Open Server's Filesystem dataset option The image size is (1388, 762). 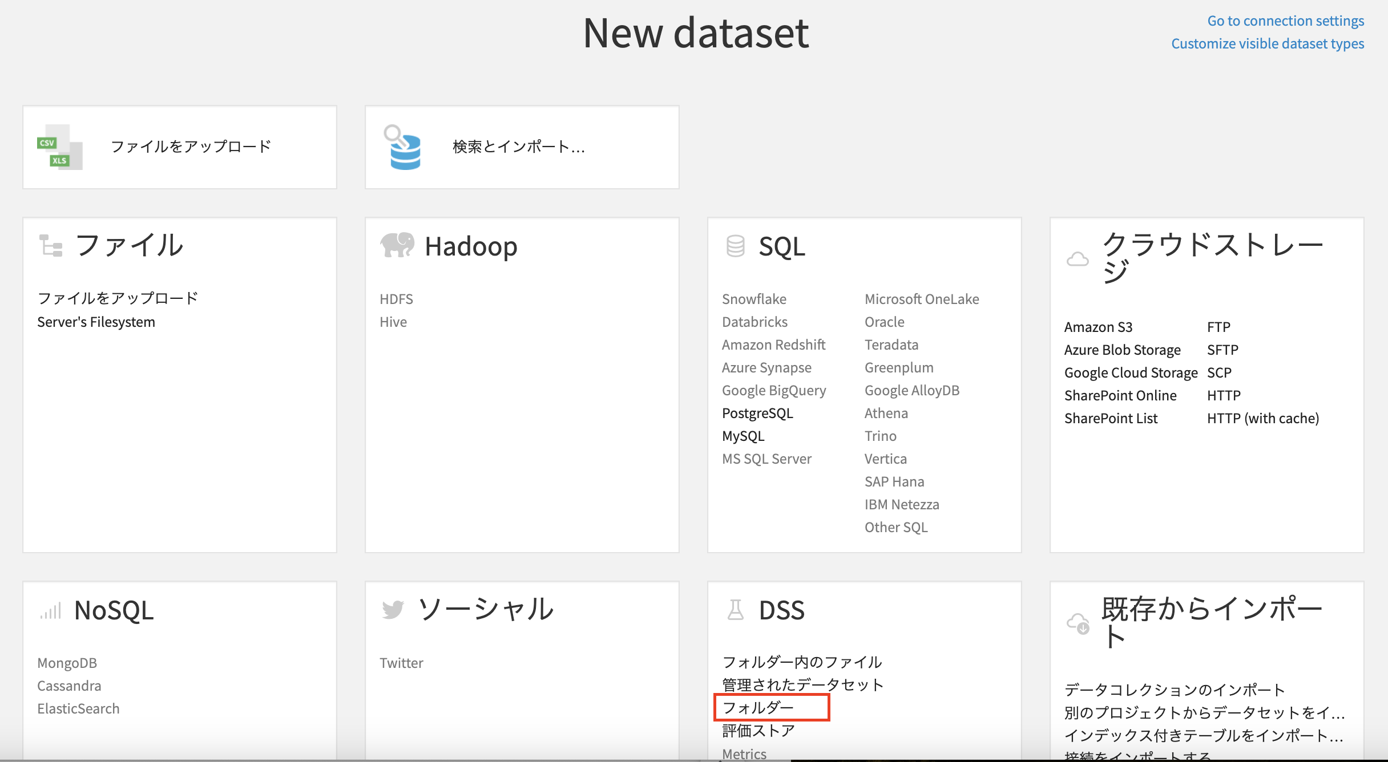coord(96,321)
